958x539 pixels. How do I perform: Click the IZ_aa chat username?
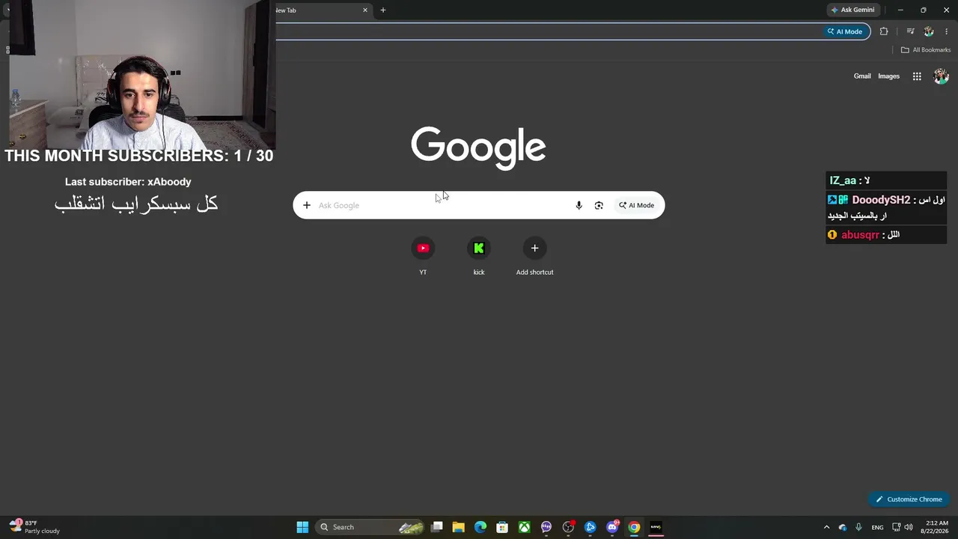click(x=843, y=180)
